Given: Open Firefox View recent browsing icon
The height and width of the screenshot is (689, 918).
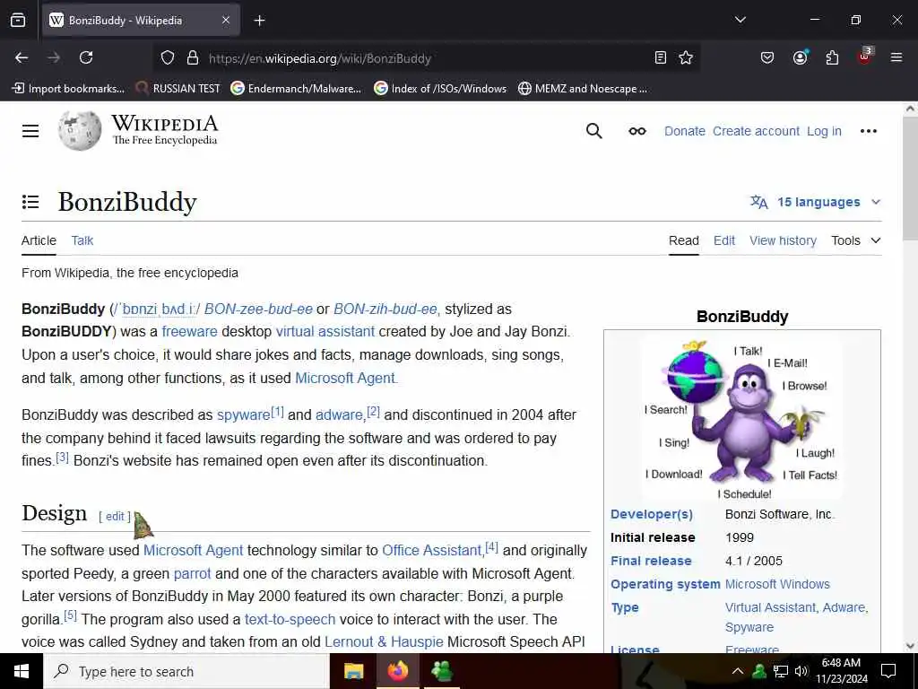Looking at the screenshot, I should coord(18,20).
